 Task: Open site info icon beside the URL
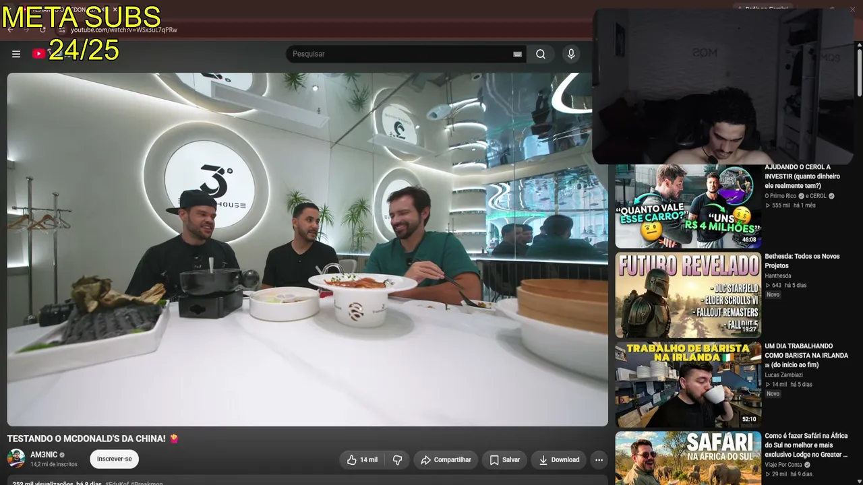[x=62, y=30]
